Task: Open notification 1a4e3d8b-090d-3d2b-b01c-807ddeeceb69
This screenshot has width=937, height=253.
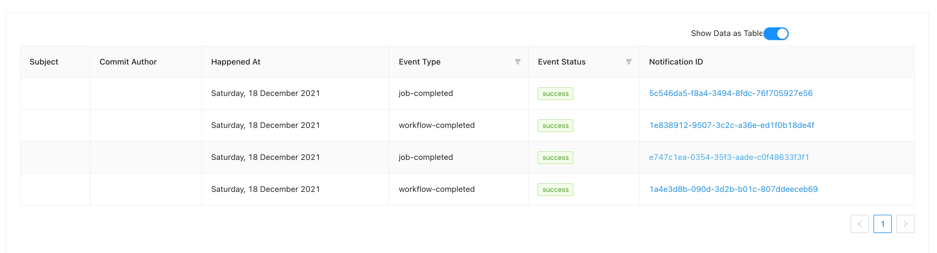Action: tap(733, 189)
